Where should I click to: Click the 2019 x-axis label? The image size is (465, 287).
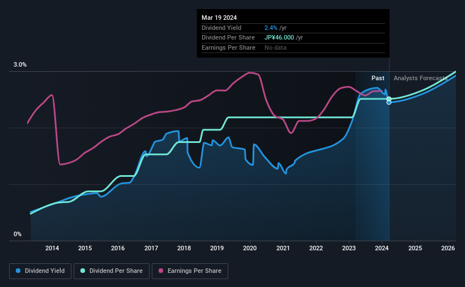pyautogui.click(x=217, y=248)
